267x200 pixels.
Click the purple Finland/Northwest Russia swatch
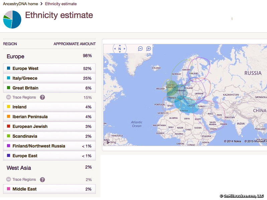click(x=8, y=146)
